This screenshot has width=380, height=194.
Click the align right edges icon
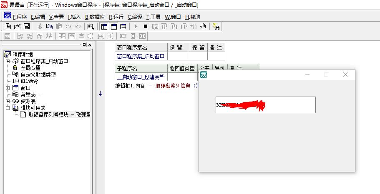[30, 36]
